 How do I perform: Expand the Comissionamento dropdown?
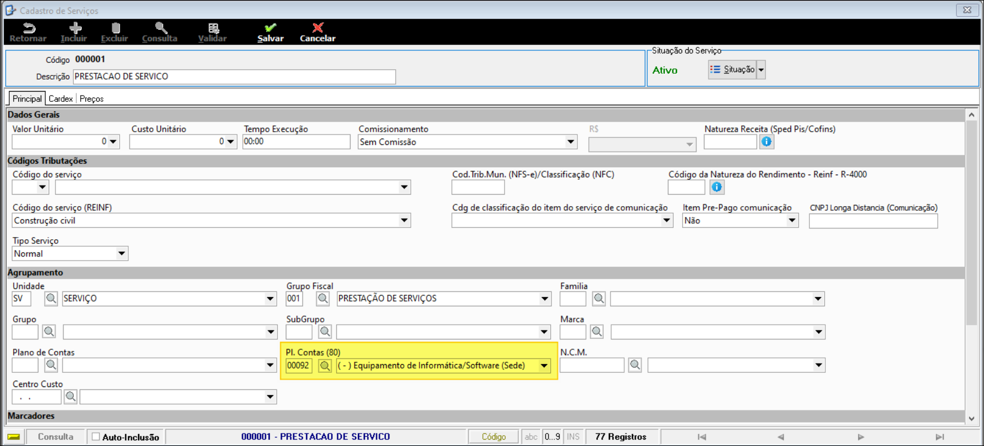(570, 142)
